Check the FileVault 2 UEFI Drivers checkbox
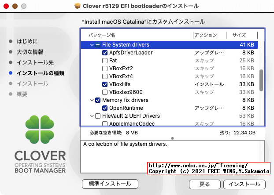The width and height of the screenshot is (274, 195). [x=98, y=116]
